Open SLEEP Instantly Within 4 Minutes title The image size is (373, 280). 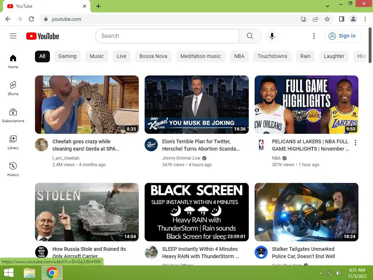pos(201,252)
